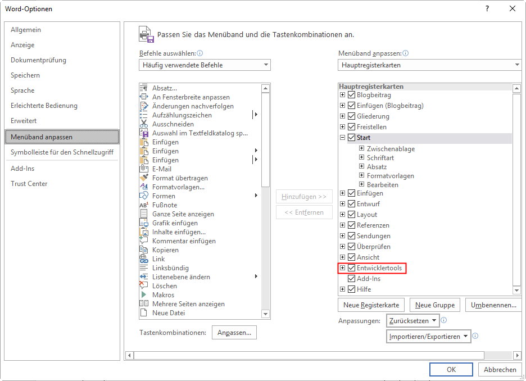Click the Umbenennen... button
This screenshot has width=526, height=381.
click(493, 305)
